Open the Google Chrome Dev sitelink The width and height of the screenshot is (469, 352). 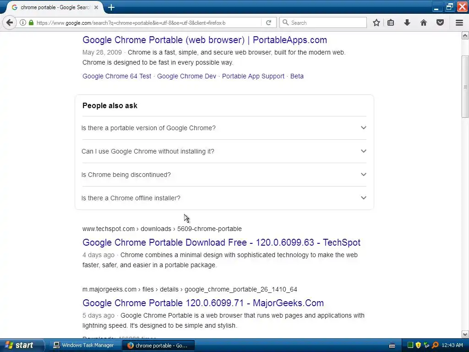[x=187, y=76]
